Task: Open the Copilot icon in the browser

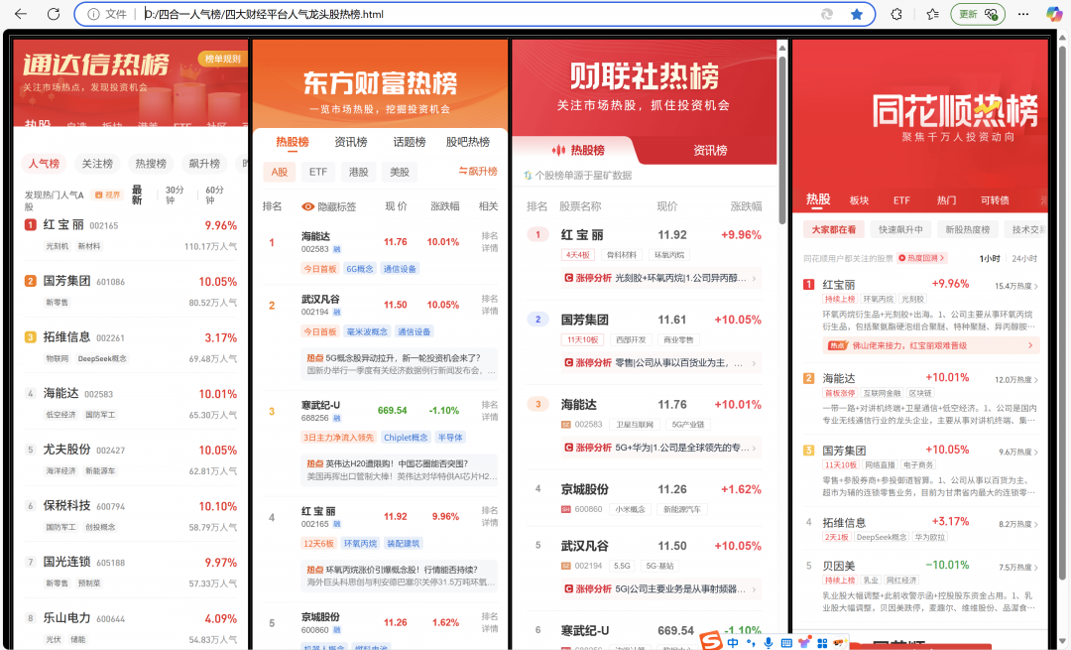Action: pyautogui.click(x=1054, y=14)
